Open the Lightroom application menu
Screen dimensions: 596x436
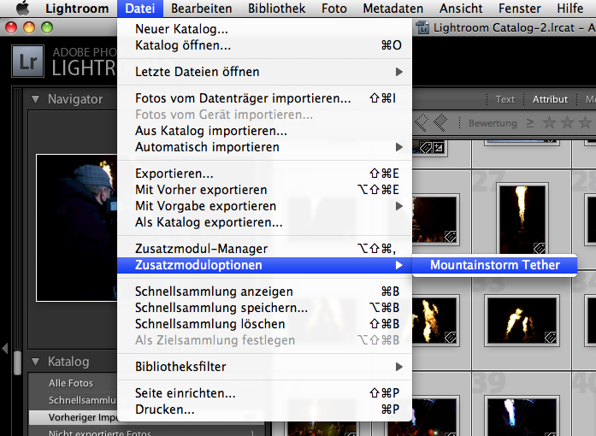pyautogui.click(x=77, y=9)
